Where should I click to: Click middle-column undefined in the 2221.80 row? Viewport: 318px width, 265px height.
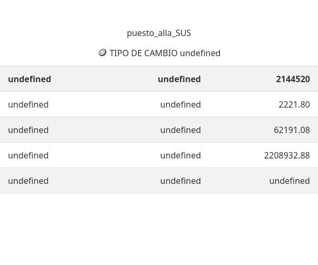click(180, 104)
